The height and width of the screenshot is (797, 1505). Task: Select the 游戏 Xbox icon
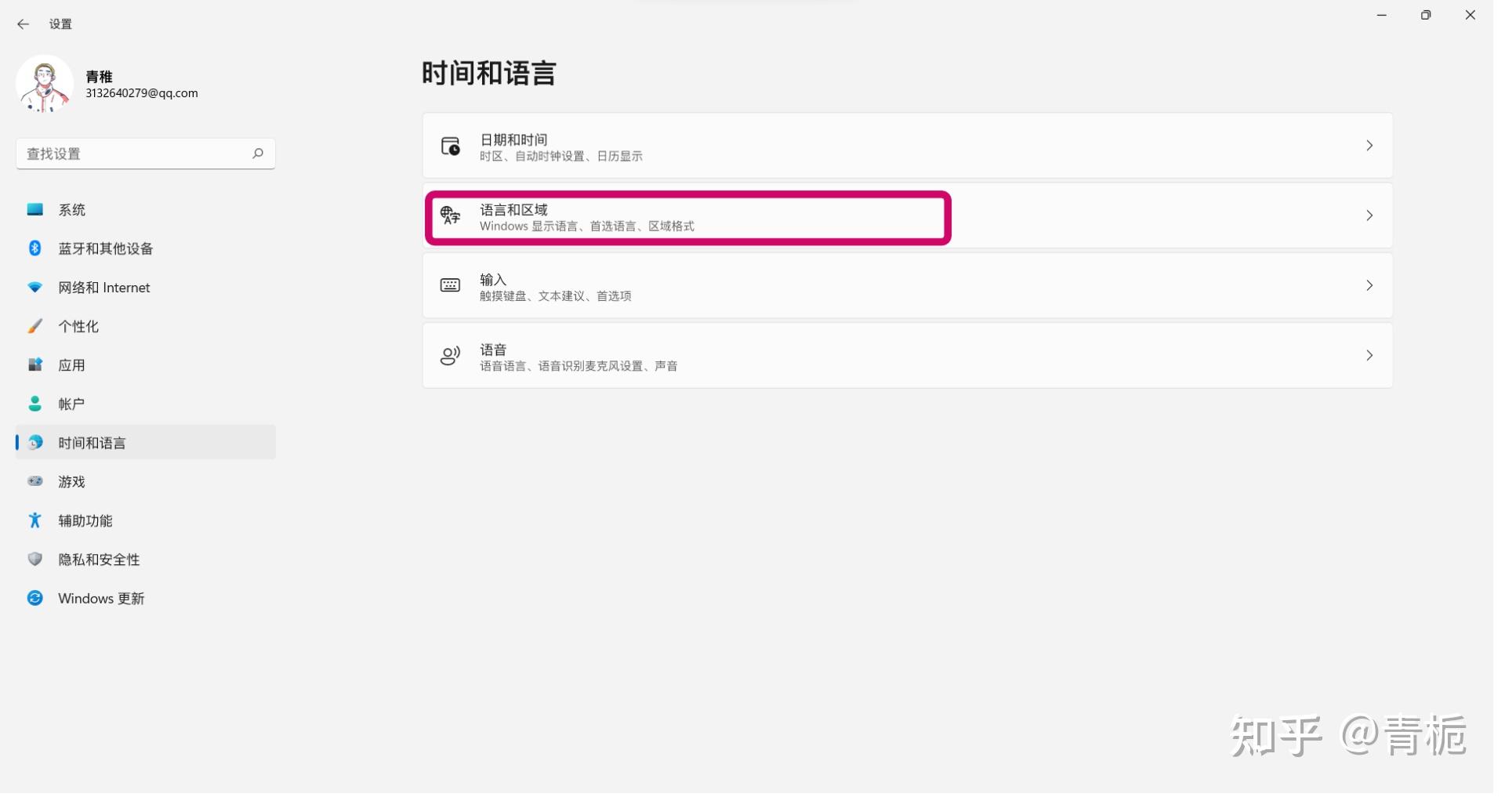34,481
